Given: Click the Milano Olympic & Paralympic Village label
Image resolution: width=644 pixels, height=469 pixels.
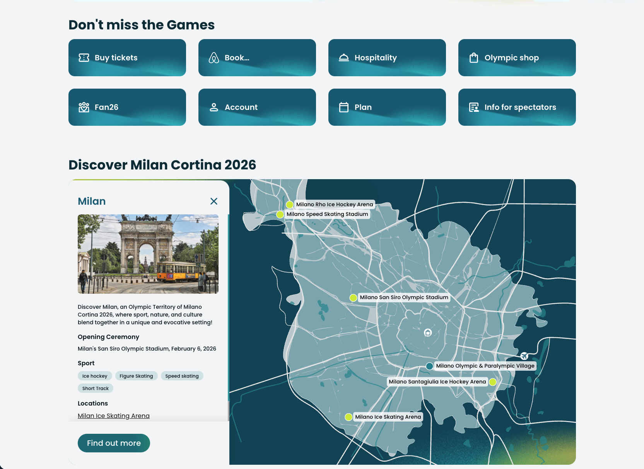Looking at the screenshot, I should pos(485,366).
